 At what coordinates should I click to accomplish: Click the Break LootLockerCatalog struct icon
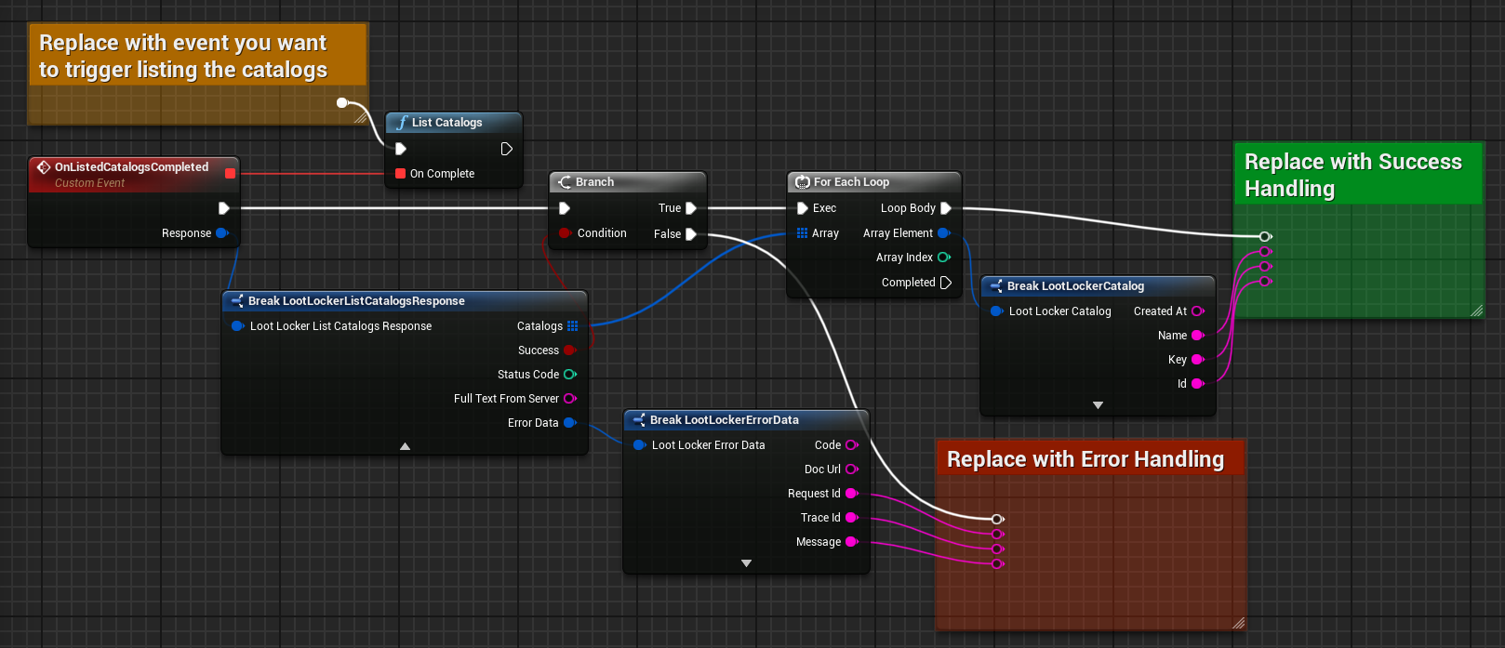point(996,286)
